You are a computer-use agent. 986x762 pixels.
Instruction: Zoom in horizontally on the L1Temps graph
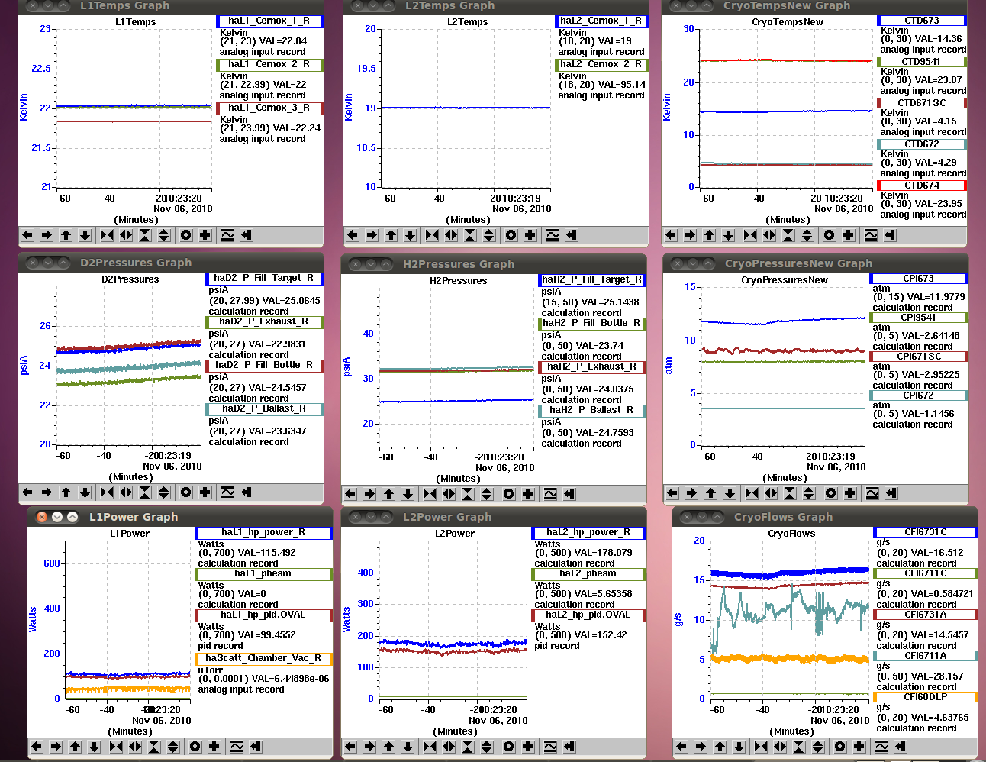pos(107,235)
